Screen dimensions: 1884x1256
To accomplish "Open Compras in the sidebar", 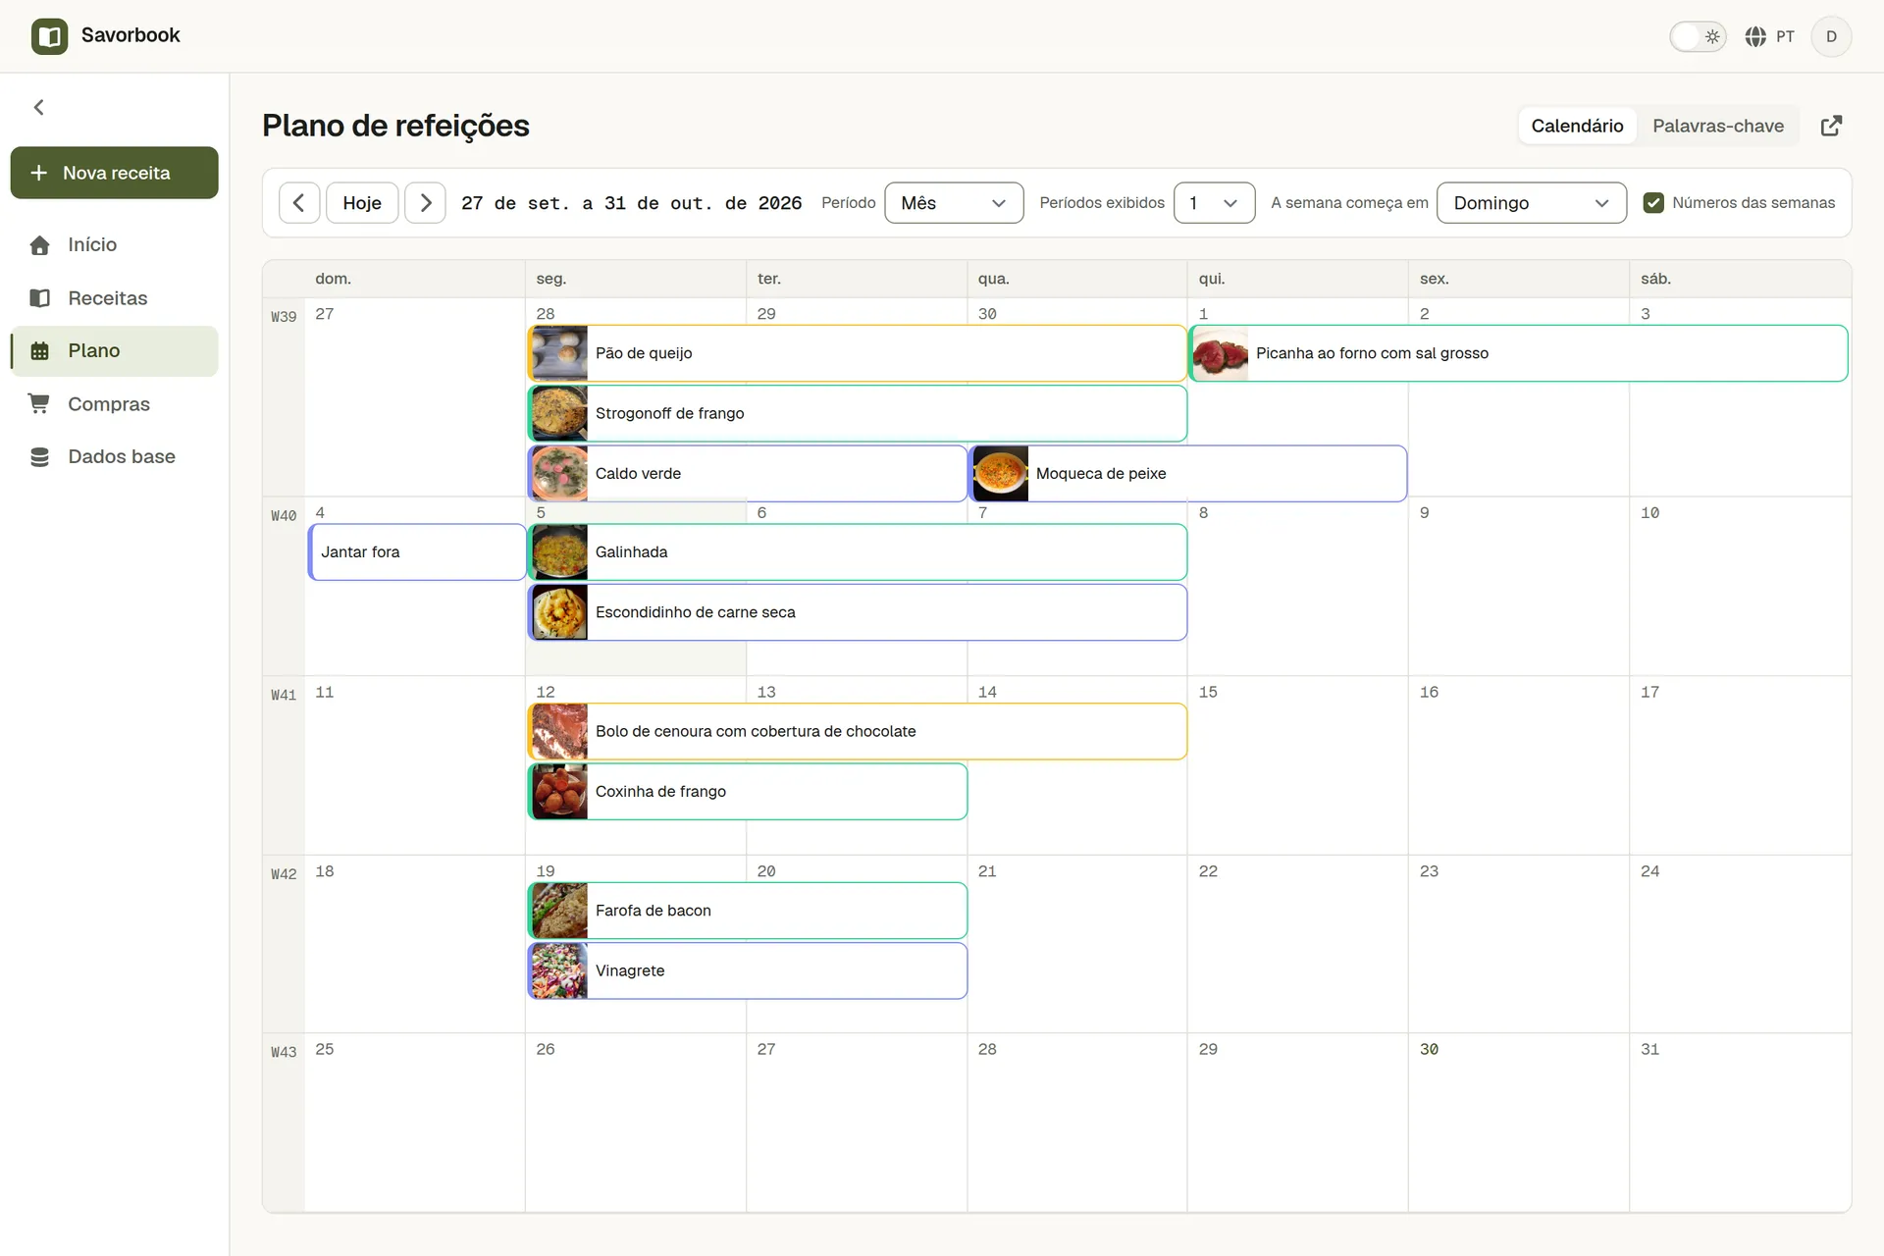I will (x=115, y=404).
